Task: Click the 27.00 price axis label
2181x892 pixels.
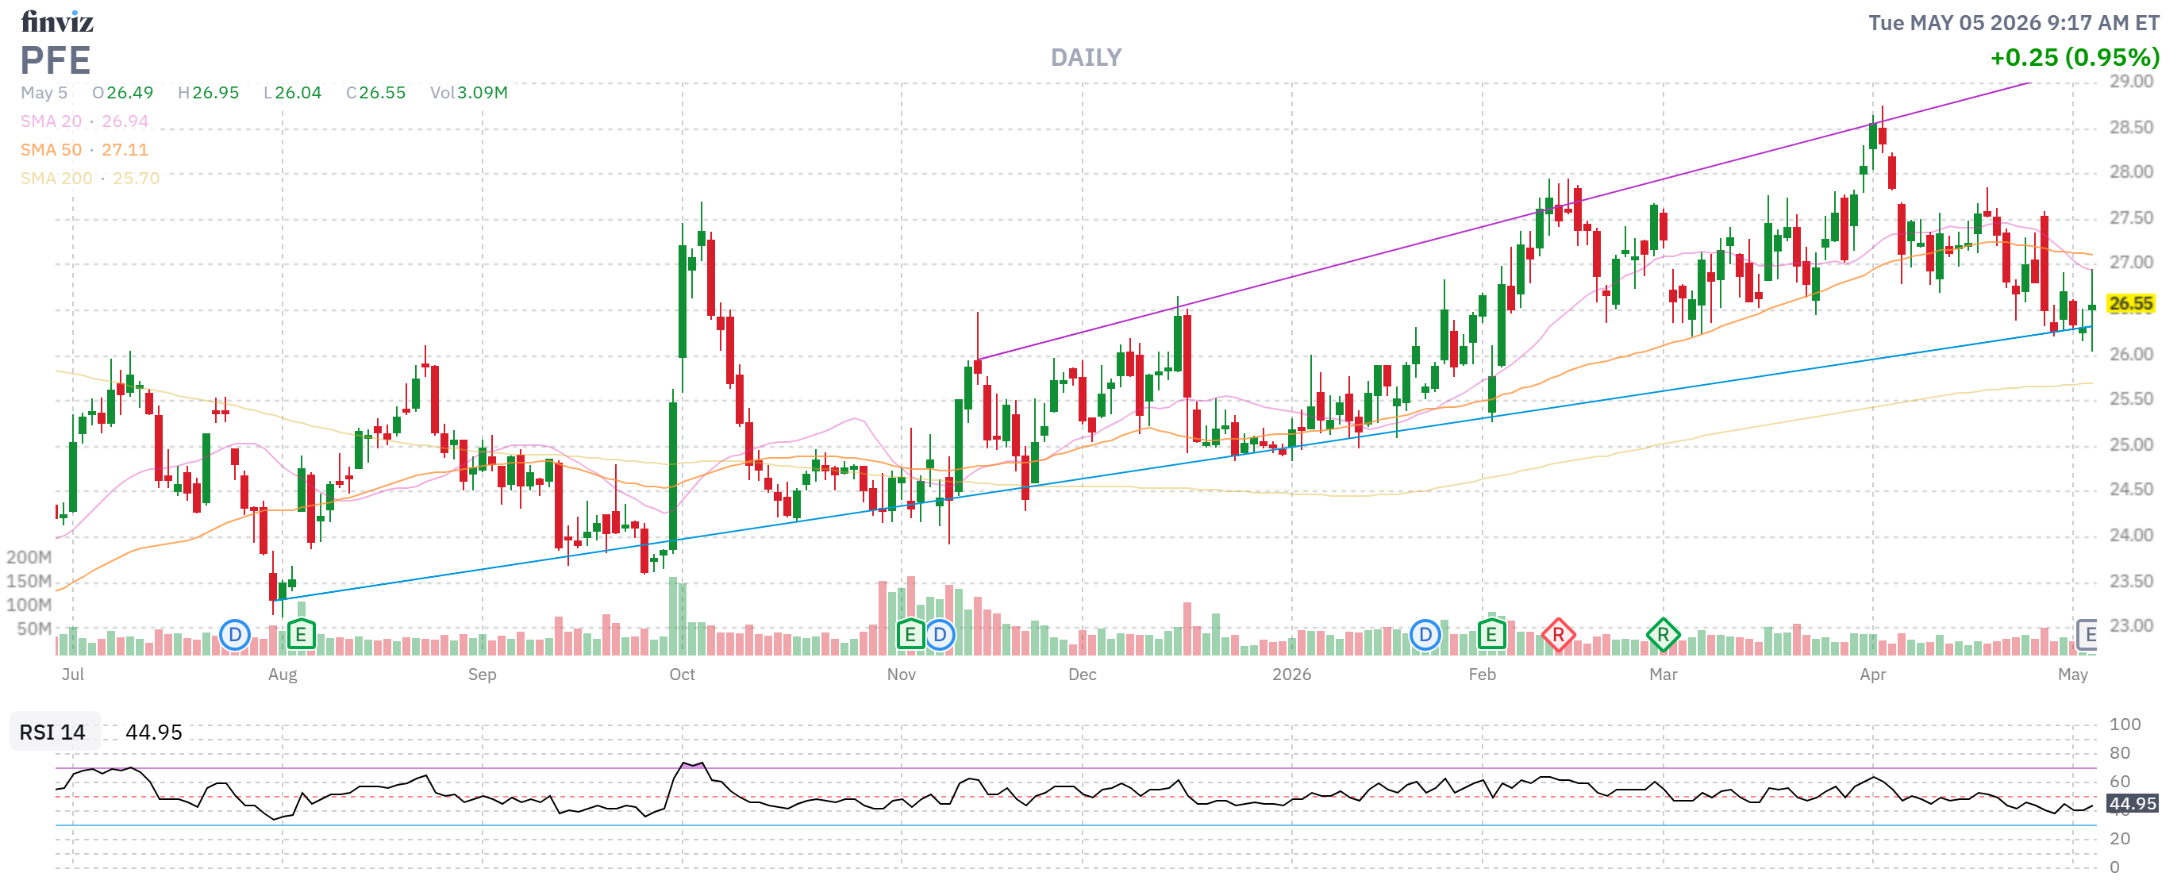Action: click(x=2131, y=263)
